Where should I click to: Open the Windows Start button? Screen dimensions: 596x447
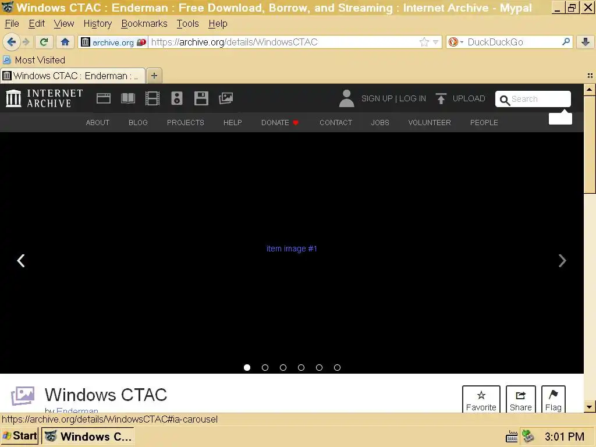tap(20, 436)
